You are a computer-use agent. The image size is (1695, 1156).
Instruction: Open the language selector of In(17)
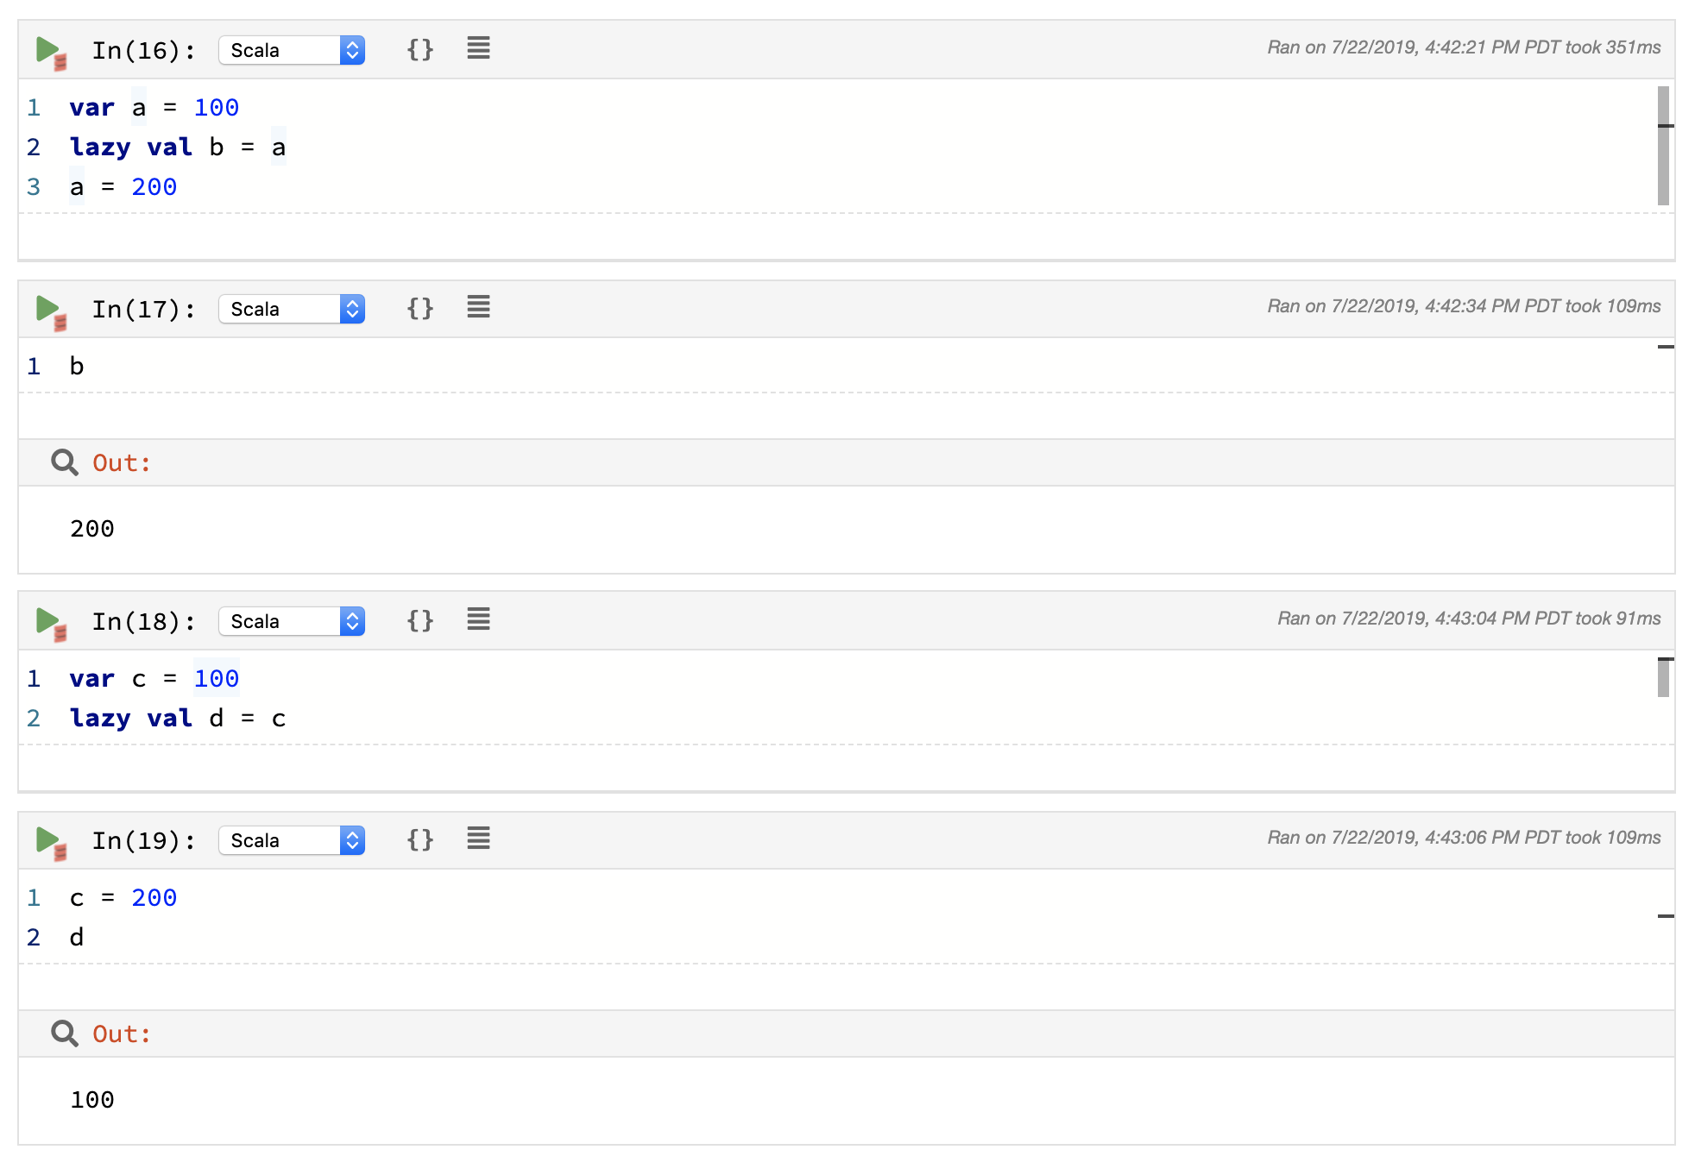pyautogui.click(x=291, y=309)
